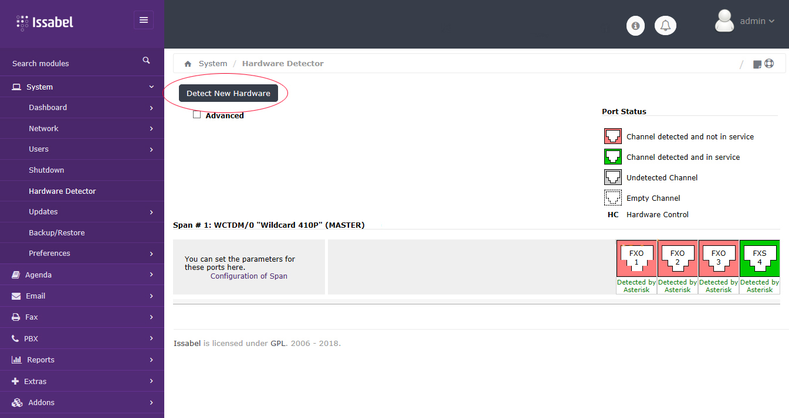Expand the PBX menu arrow
This screenshot has width=789, height=418.
point(151,338)
